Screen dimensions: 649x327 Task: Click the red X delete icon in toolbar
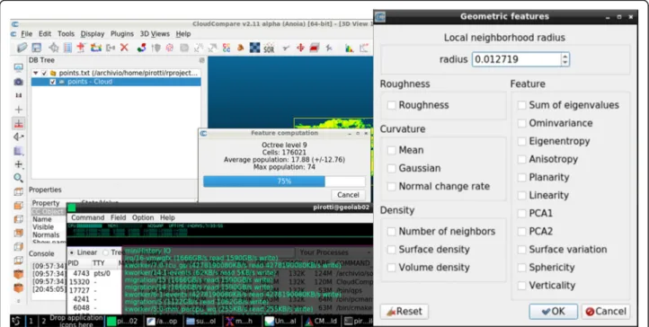point(124,48)
